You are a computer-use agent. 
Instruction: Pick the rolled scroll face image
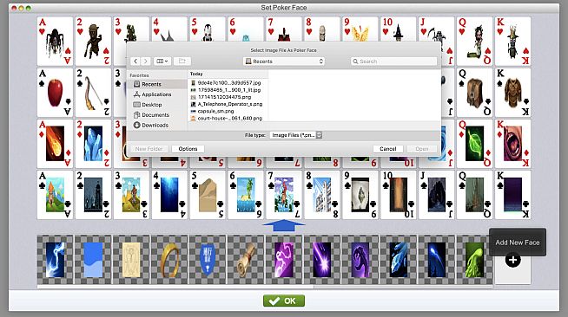pos(246,260)
